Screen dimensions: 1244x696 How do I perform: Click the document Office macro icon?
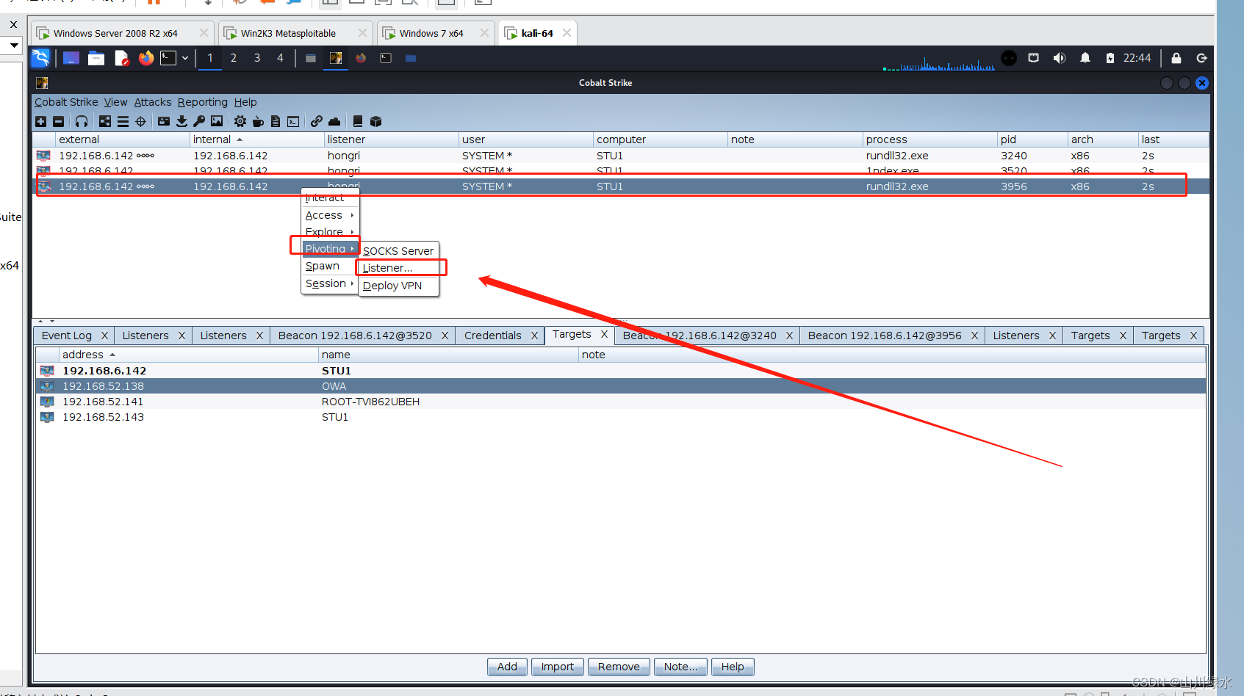276,121
